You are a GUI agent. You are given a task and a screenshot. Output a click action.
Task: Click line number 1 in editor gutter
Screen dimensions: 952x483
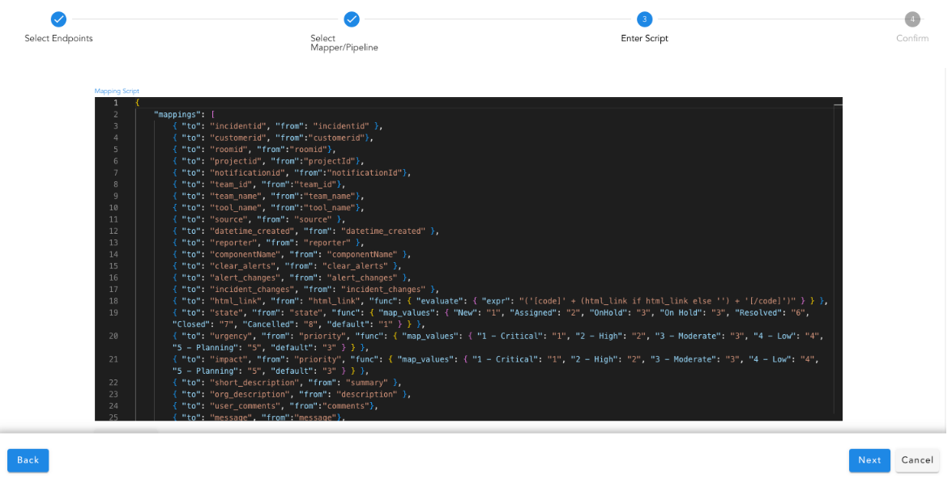115,103
